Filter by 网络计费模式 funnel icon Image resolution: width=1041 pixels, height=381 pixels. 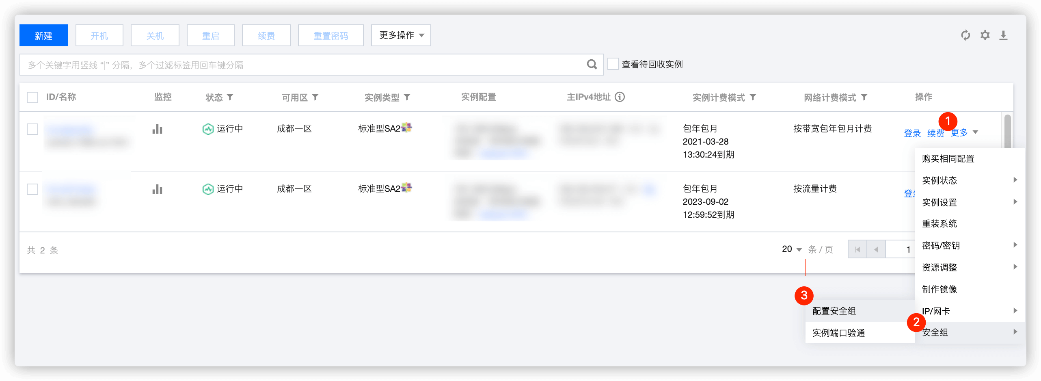pyautogui.click(x=864, y=97)
